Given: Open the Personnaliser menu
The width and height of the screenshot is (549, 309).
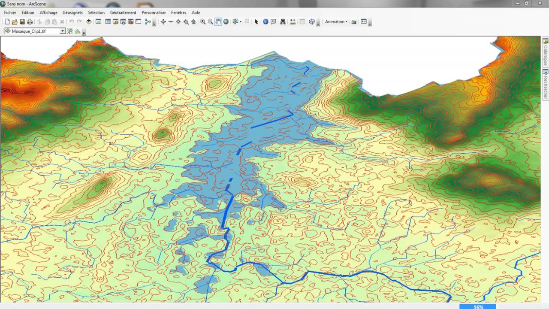Looking at the screenshot, I should pos(154,12).
